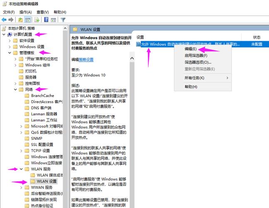Collapse the 计算机配置 node
This screenshot has width=269, height=208.
(x=4, y=35)
